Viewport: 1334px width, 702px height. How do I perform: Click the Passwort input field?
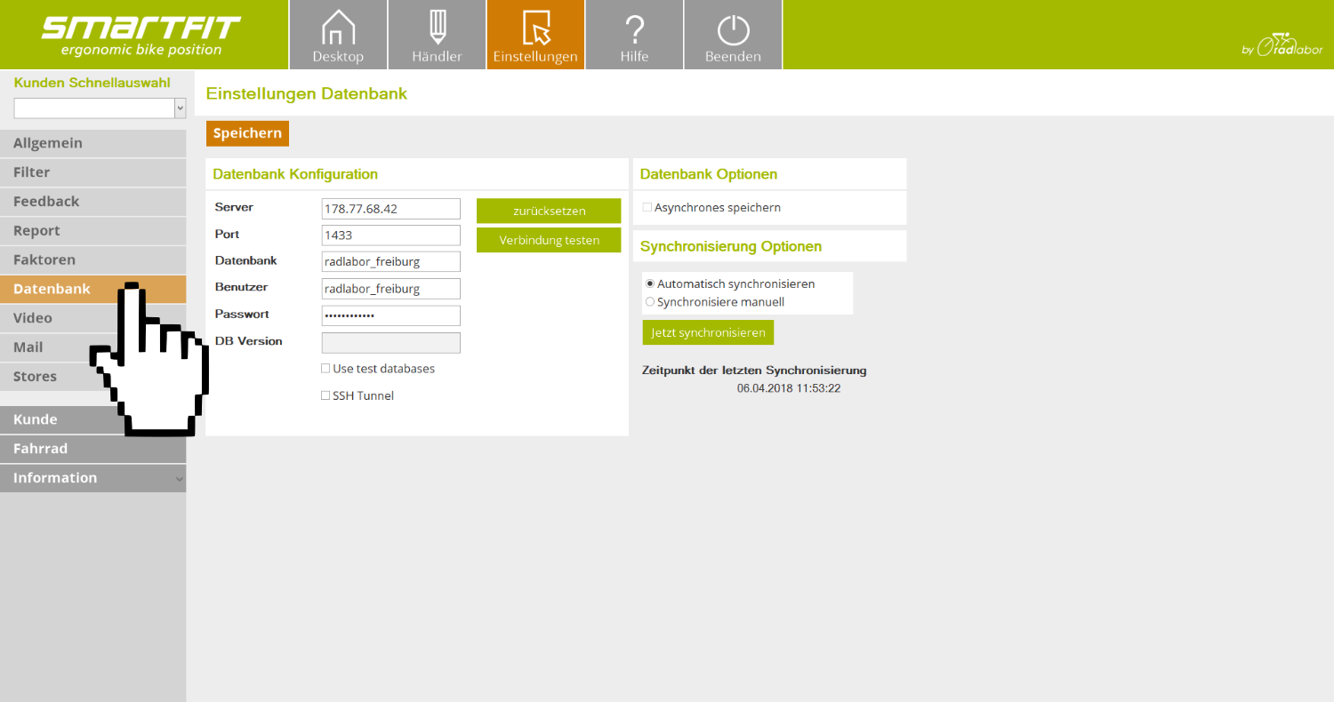[x=390, y=315]
